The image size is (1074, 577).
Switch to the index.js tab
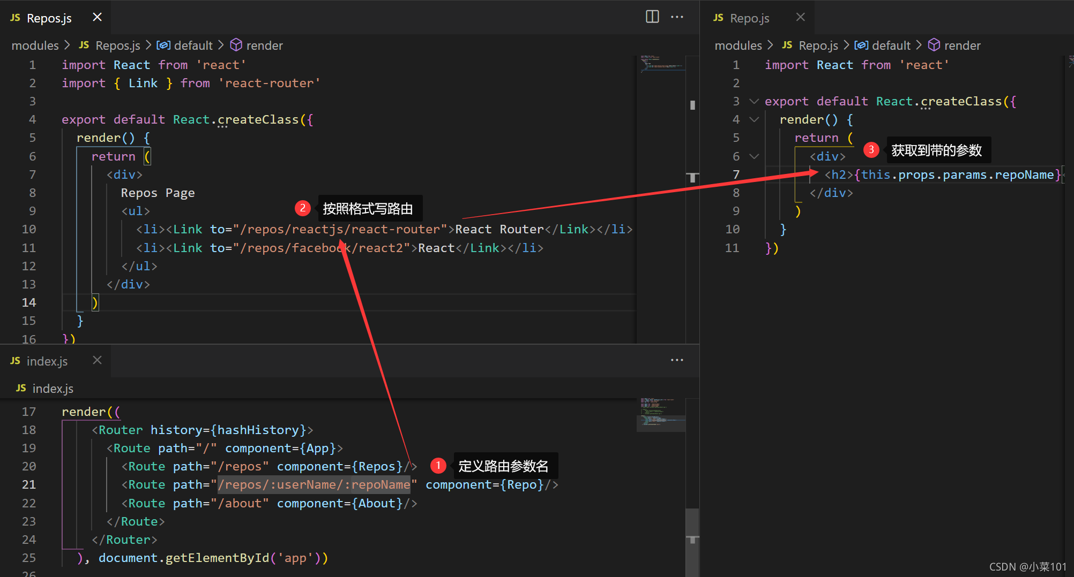[x=56, y=361]
